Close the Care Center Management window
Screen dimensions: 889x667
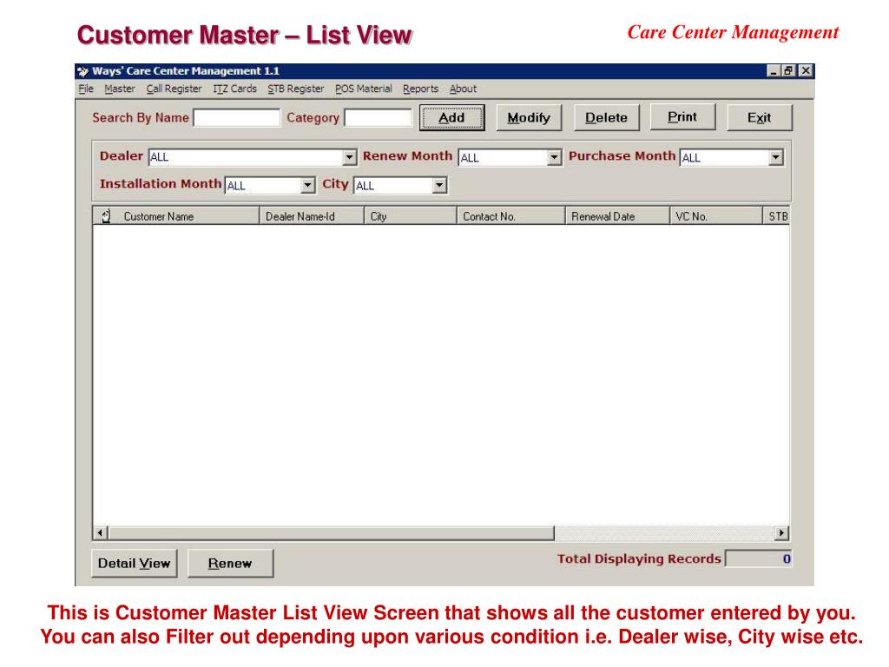tap(805, 71)
